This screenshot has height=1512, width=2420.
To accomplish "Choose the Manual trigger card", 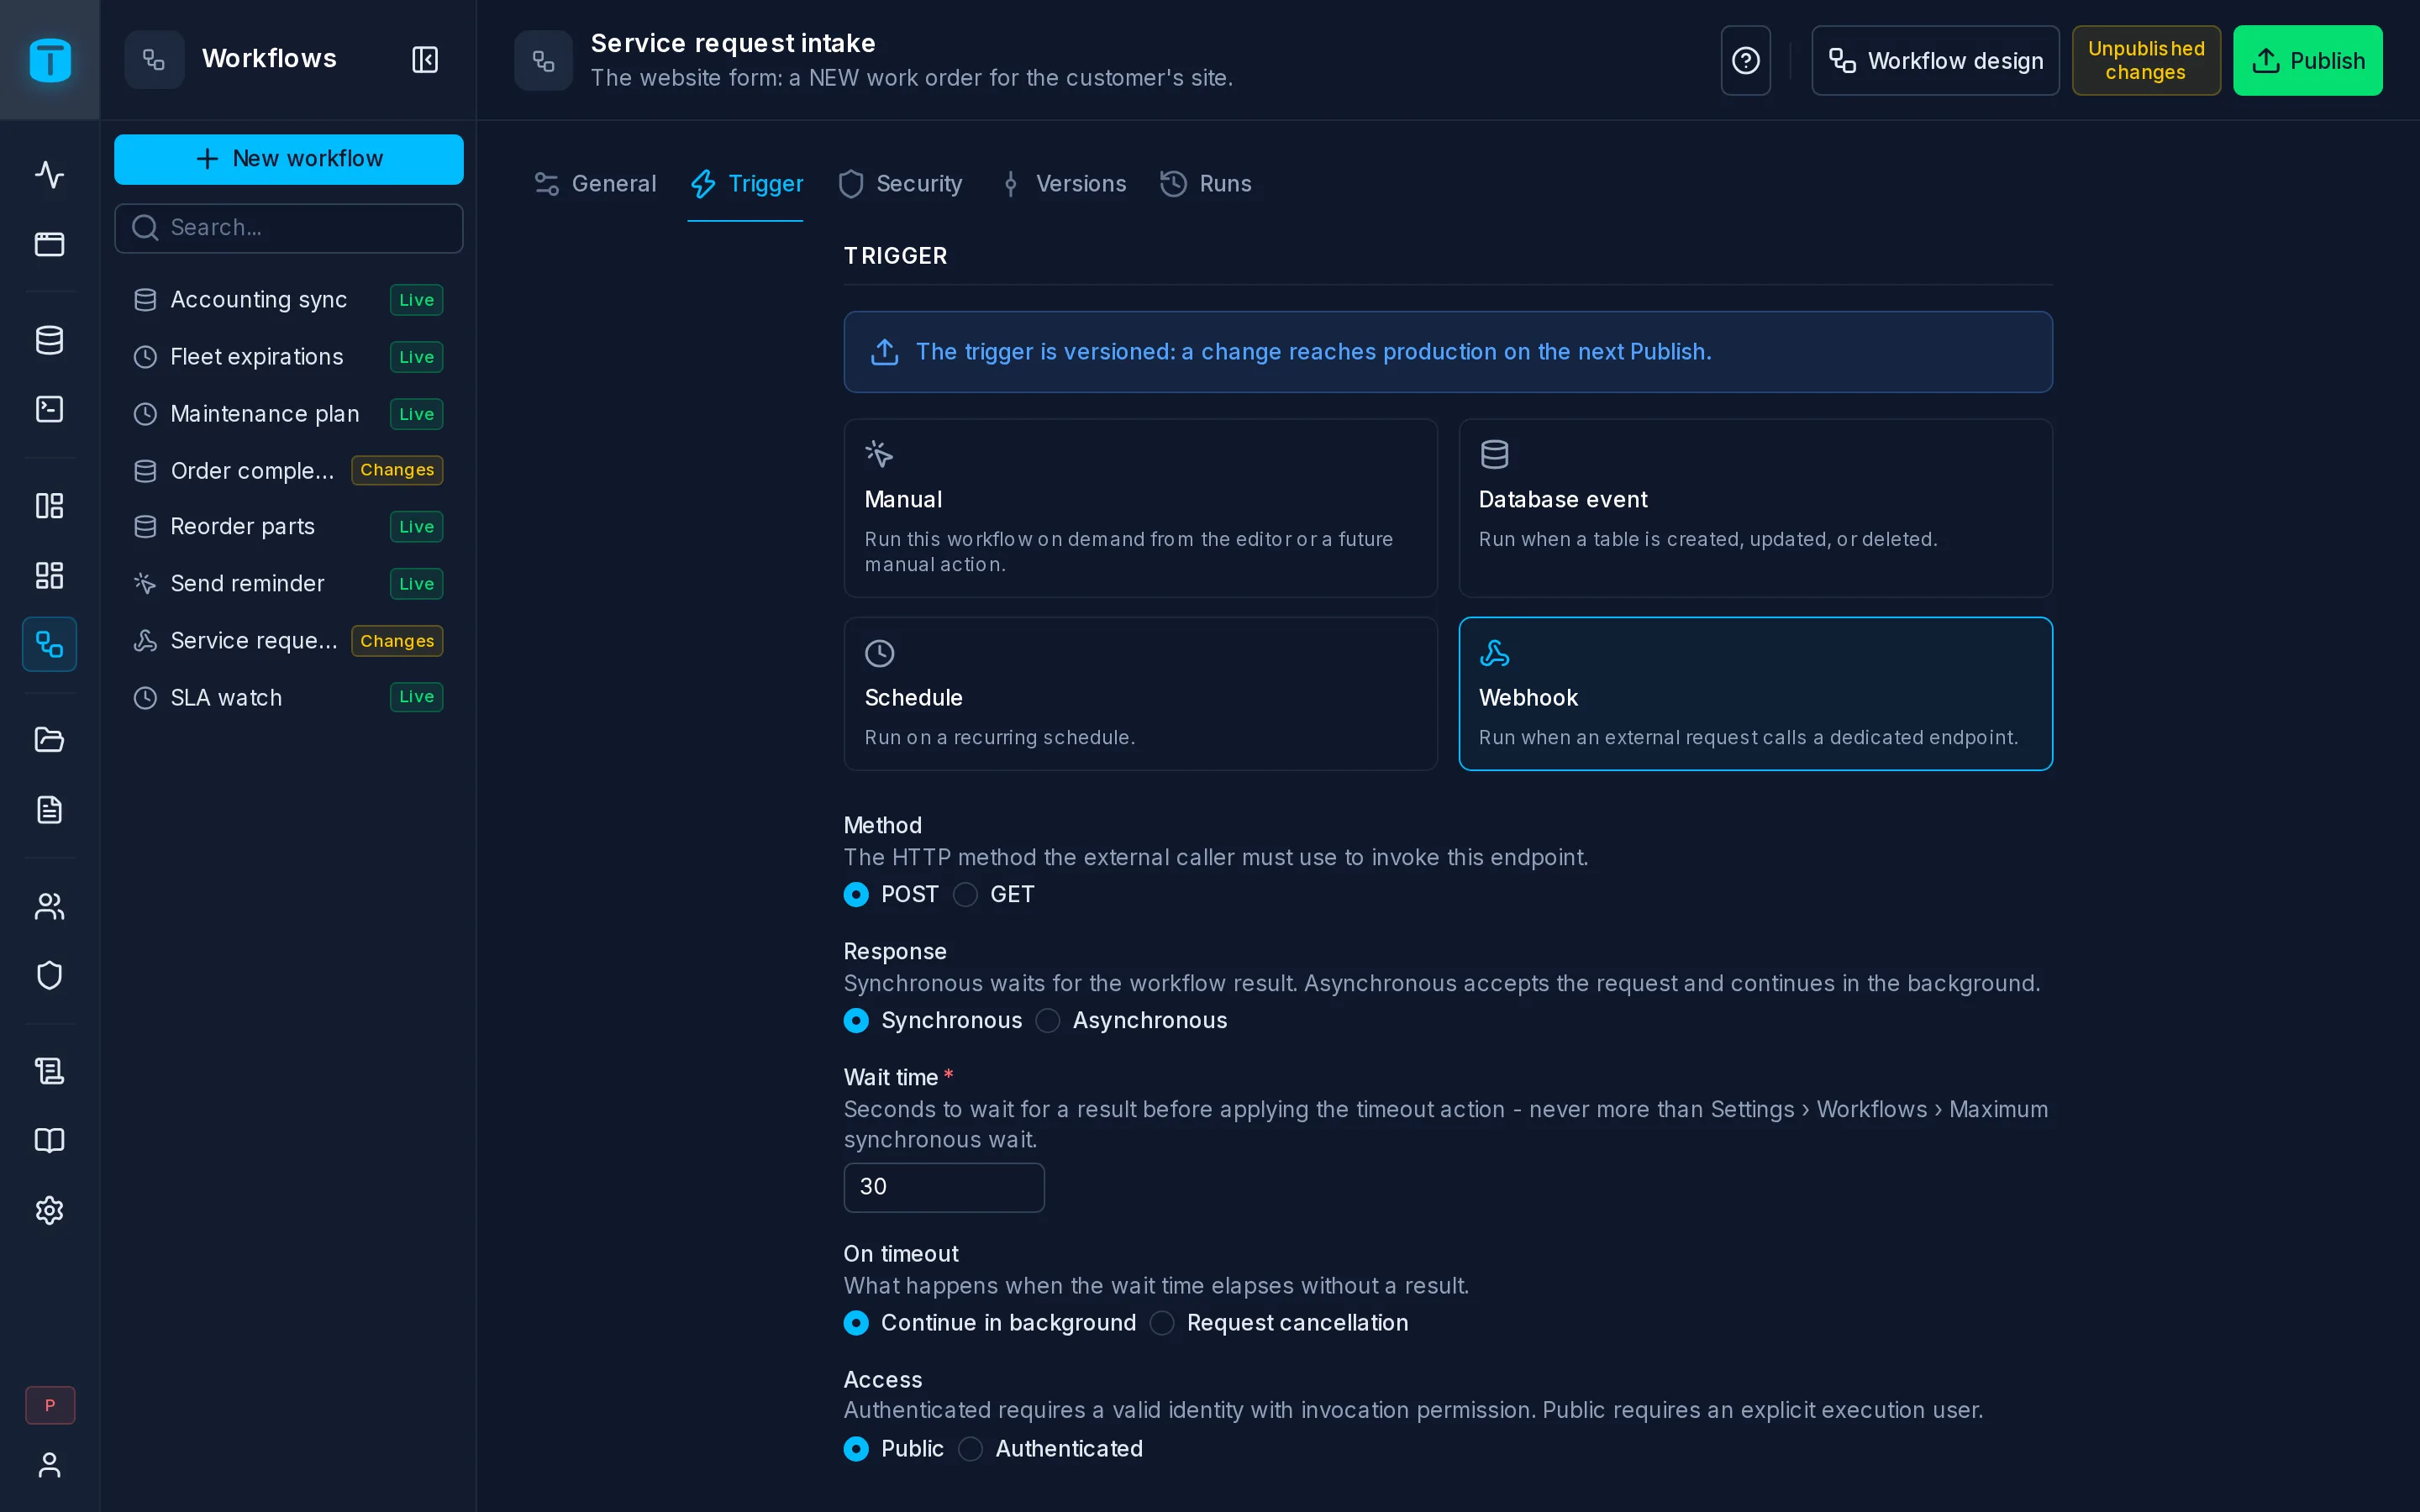I will tap(1140, 508).
